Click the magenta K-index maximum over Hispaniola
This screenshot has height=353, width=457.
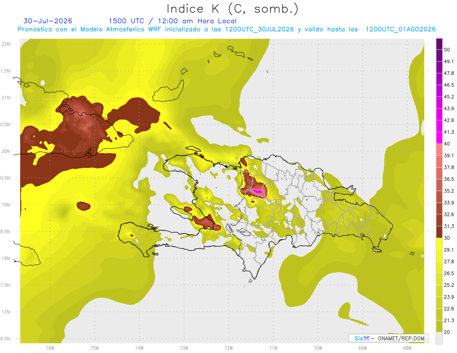pyautogui.click(x=259, y=192)
